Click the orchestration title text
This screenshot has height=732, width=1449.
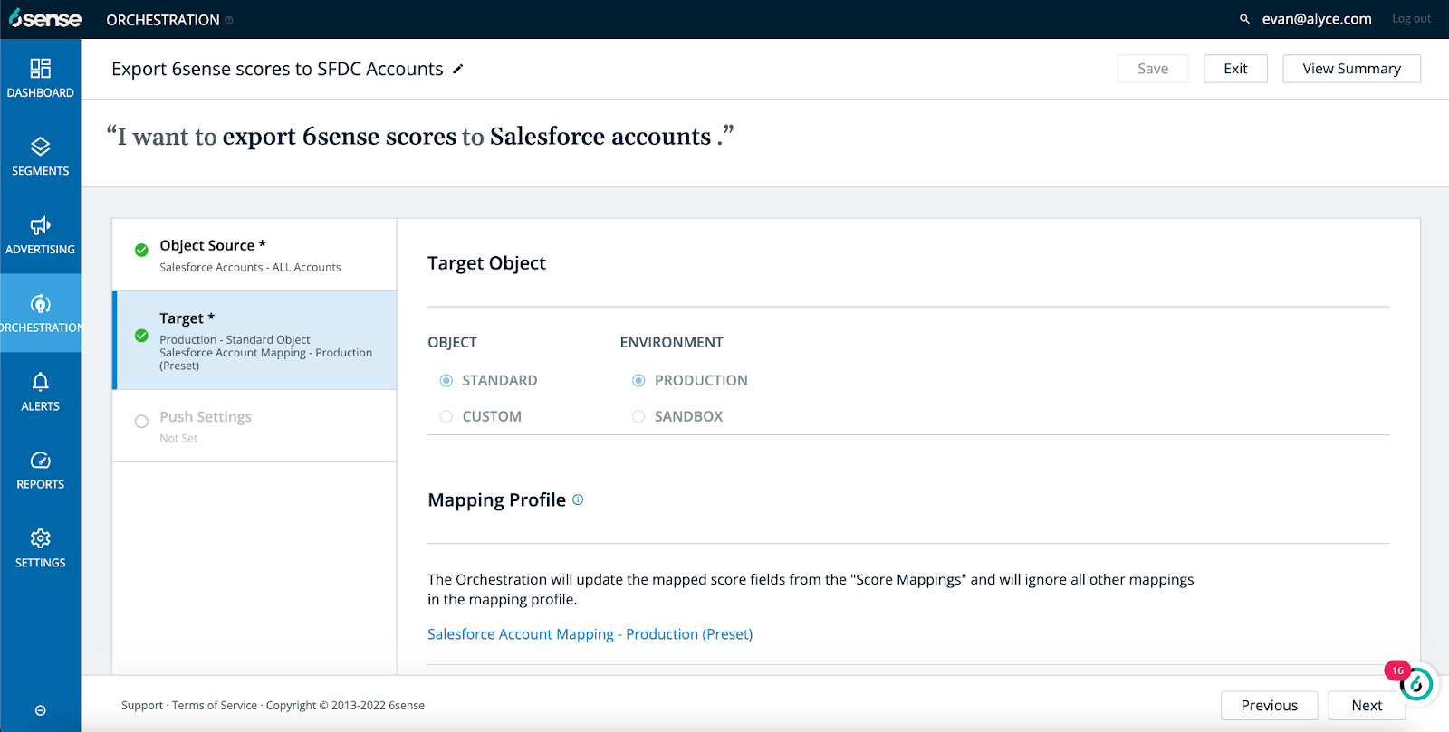[x=277, y=69]
